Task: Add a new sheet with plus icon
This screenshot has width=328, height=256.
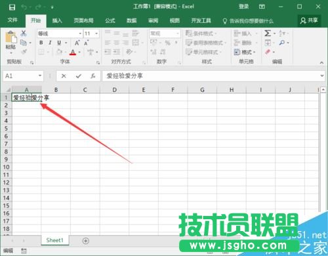Action: coord(86,241)
